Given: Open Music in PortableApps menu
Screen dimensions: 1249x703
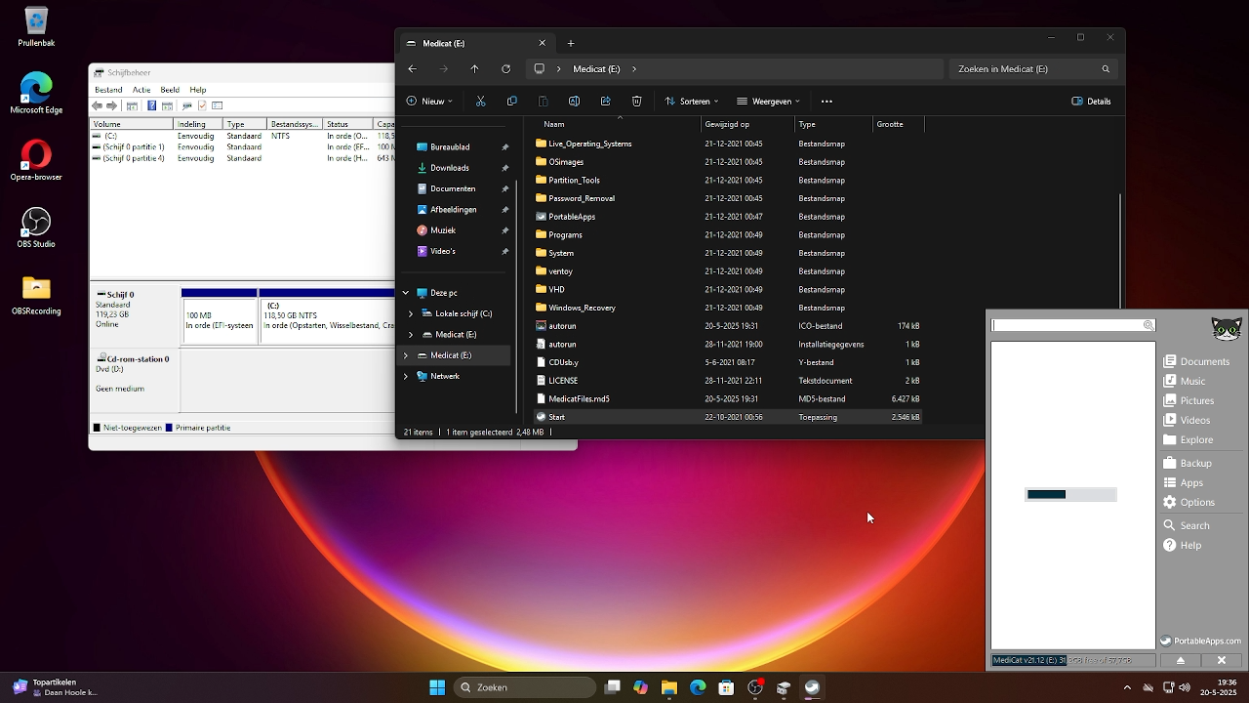Looking at the screenshot, I should (x=1184, y=381).
